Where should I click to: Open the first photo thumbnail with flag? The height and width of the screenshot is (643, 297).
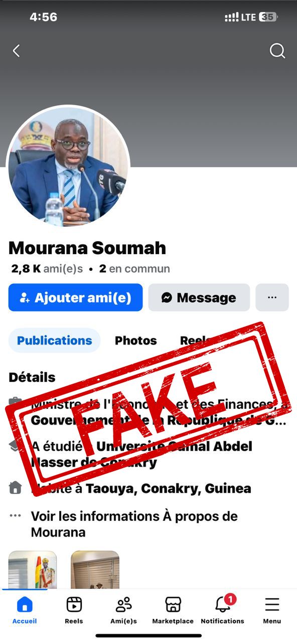pos(33,570)
